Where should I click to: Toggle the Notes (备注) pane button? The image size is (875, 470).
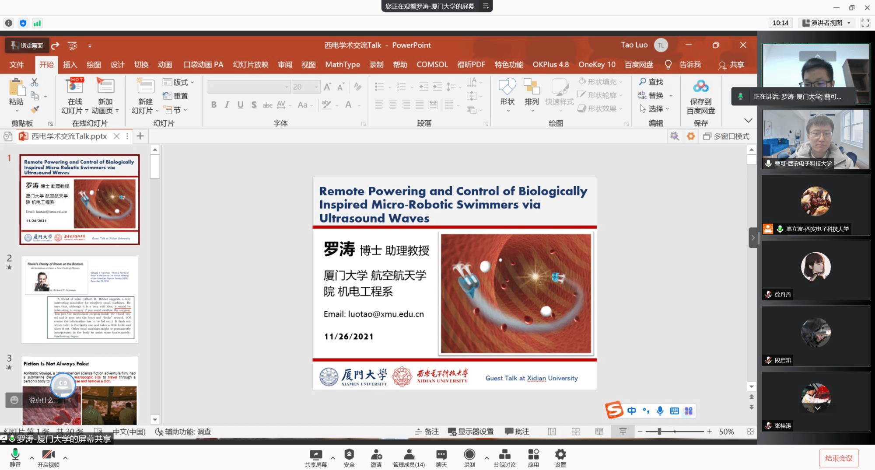[x=427, y=432]
